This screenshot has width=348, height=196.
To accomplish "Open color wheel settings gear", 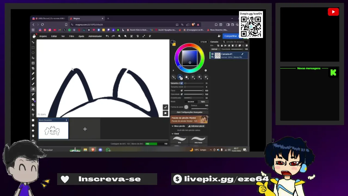I will pos(206,70).
